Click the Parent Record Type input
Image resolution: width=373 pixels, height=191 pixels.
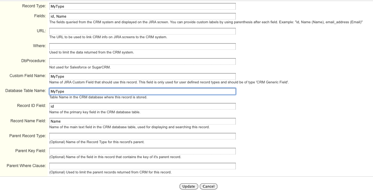(142, 136)
